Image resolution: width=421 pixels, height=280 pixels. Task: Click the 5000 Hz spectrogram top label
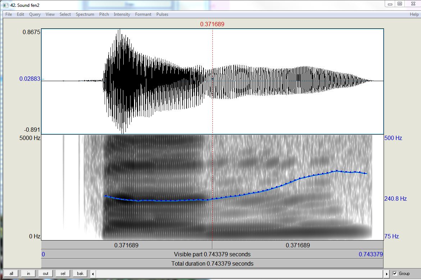point(30,138)
